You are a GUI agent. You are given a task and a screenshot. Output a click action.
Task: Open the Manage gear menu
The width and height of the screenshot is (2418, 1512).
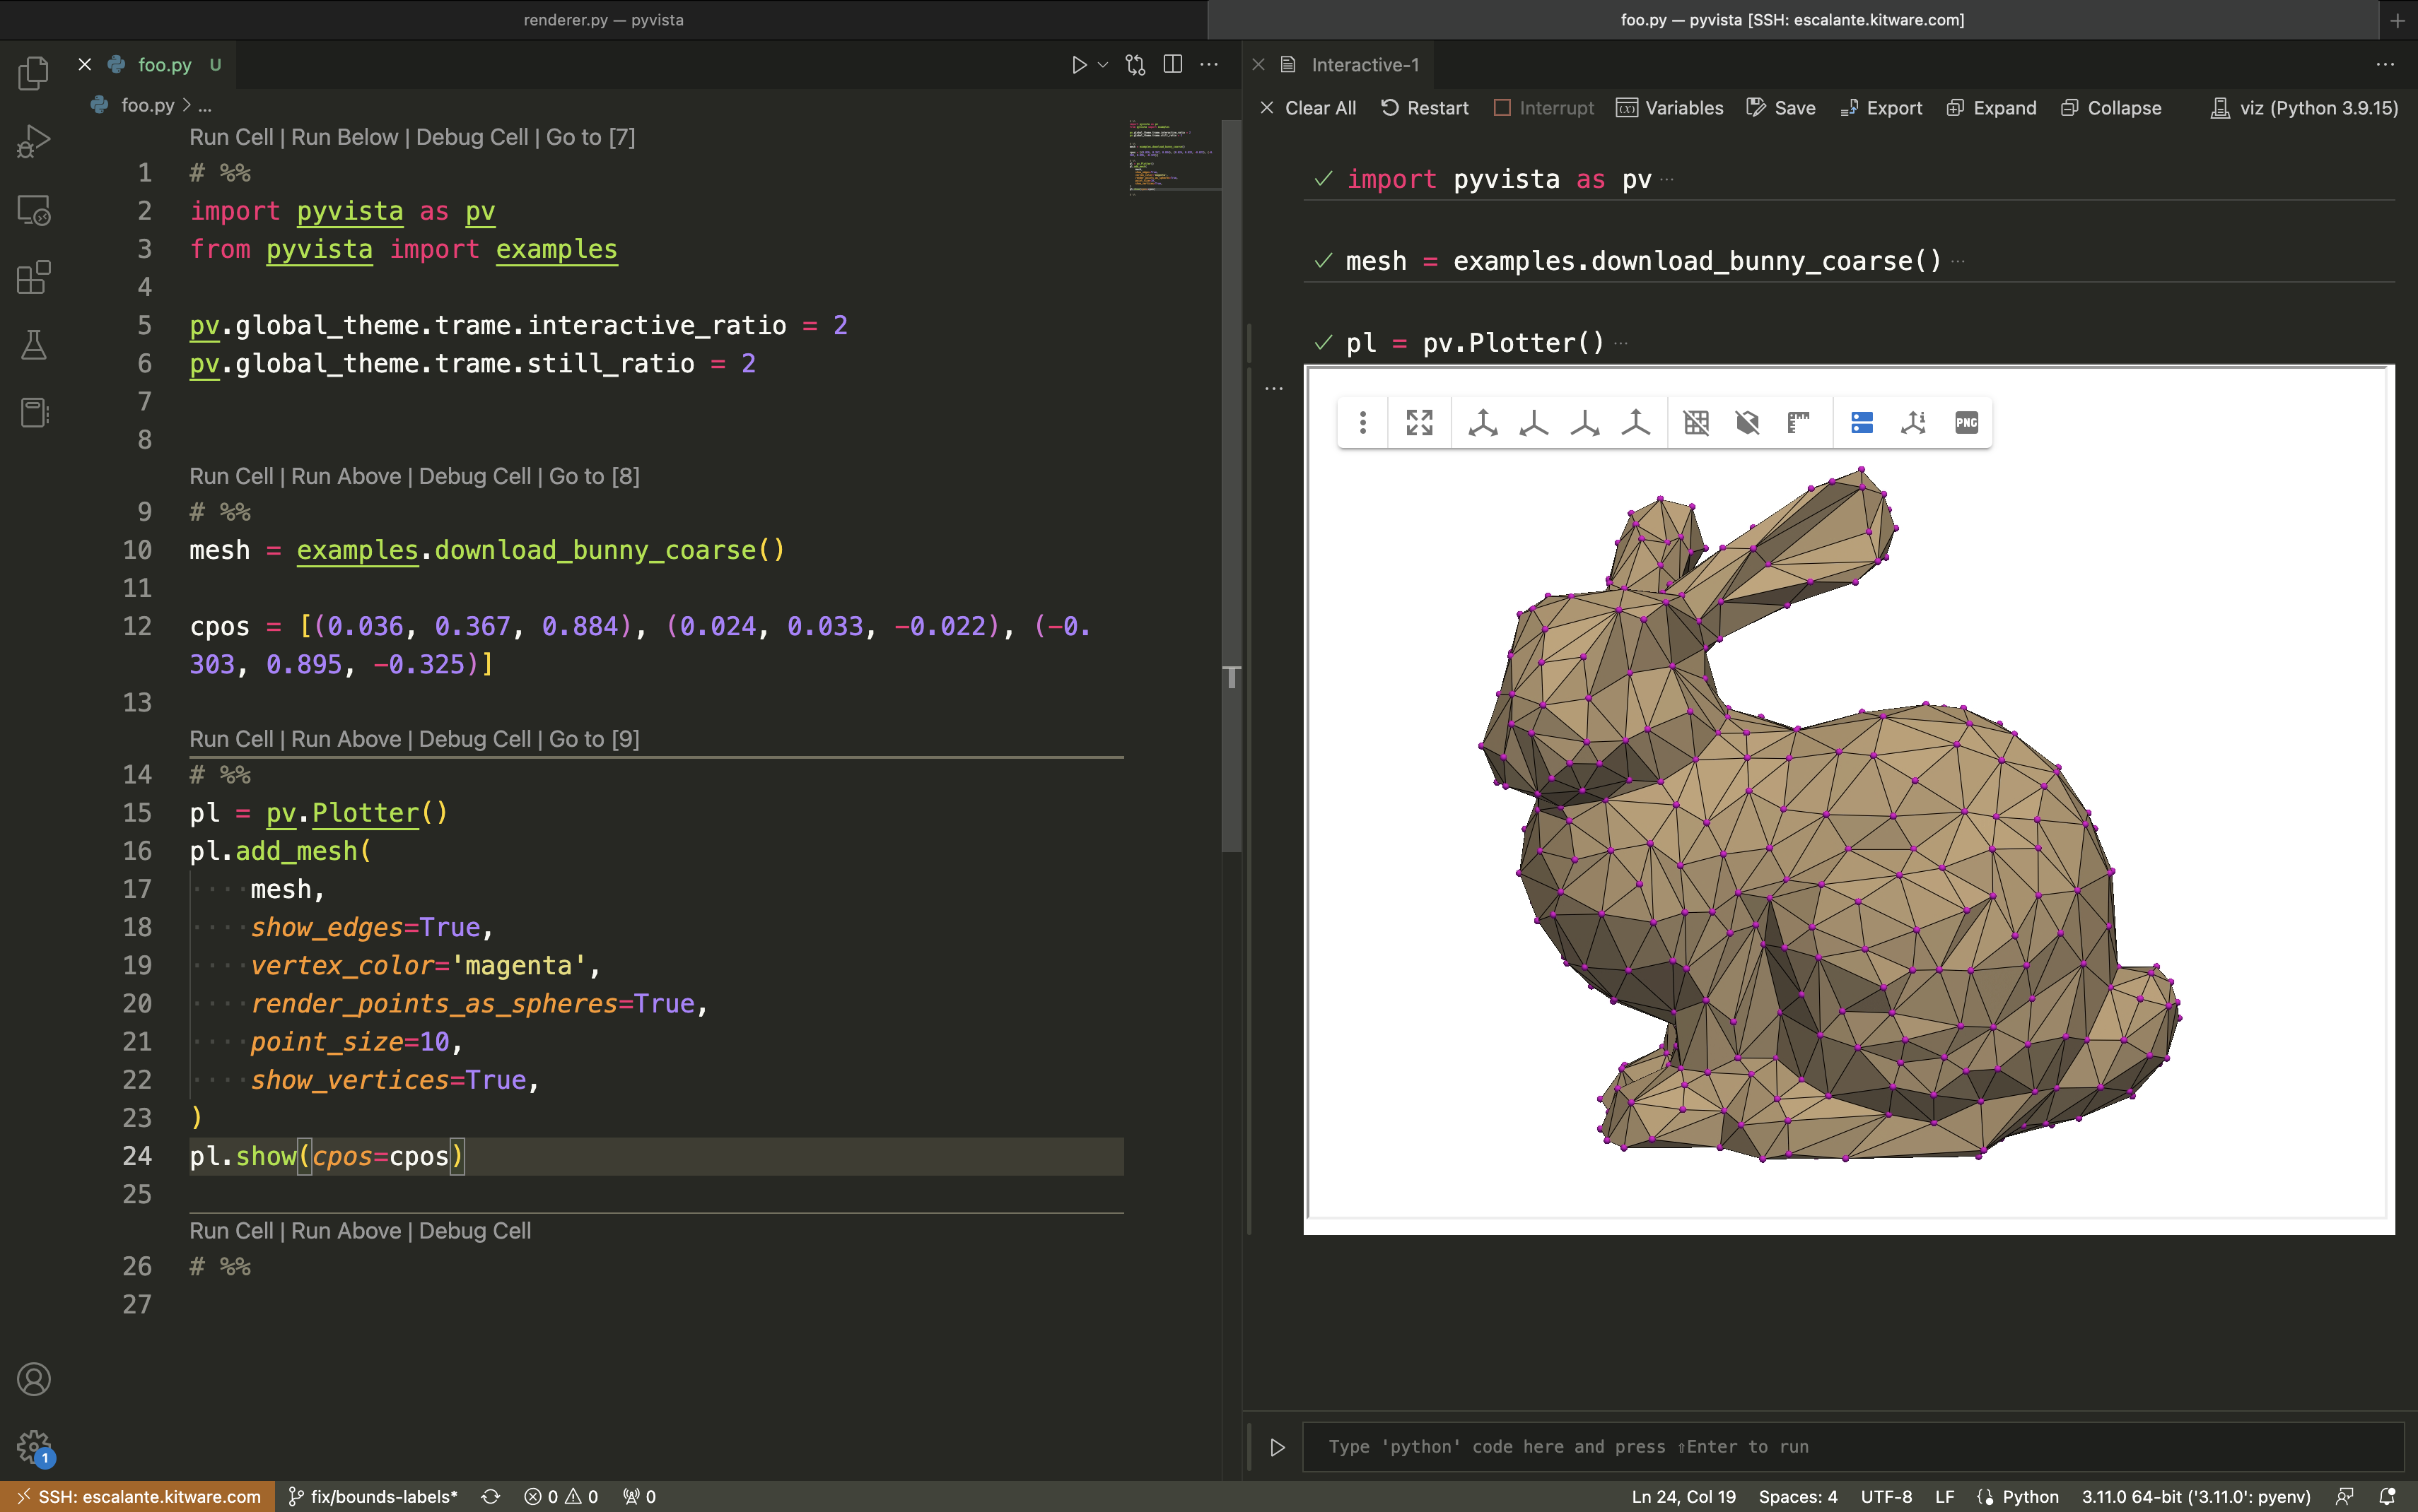click(33, 1446)
